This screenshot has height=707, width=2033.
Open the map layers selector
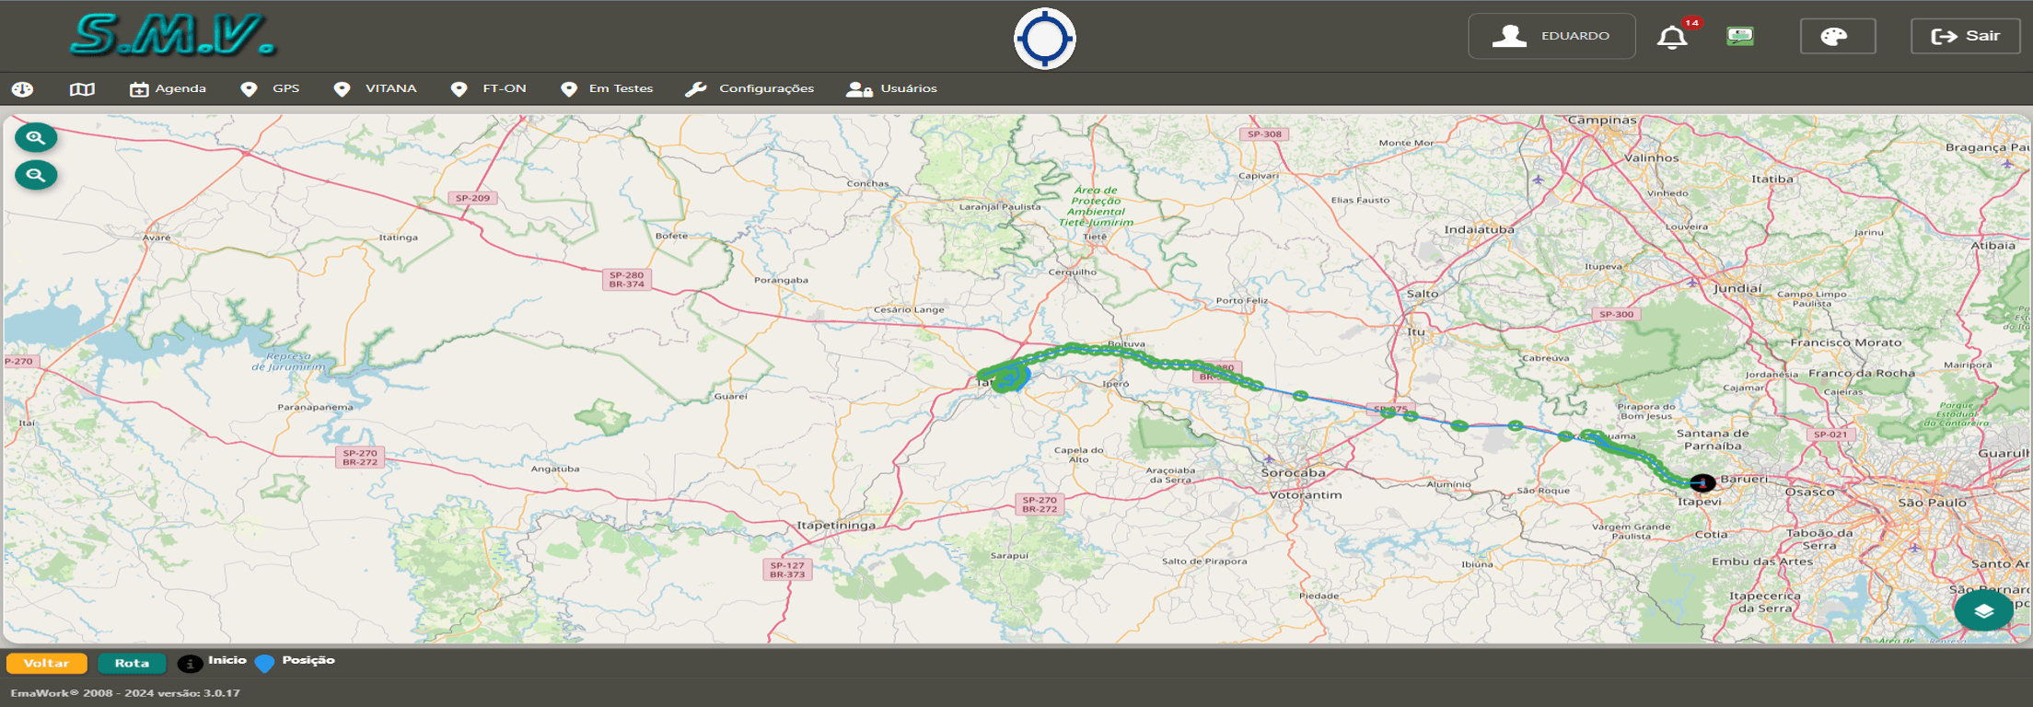click(x=1983, y=610)
